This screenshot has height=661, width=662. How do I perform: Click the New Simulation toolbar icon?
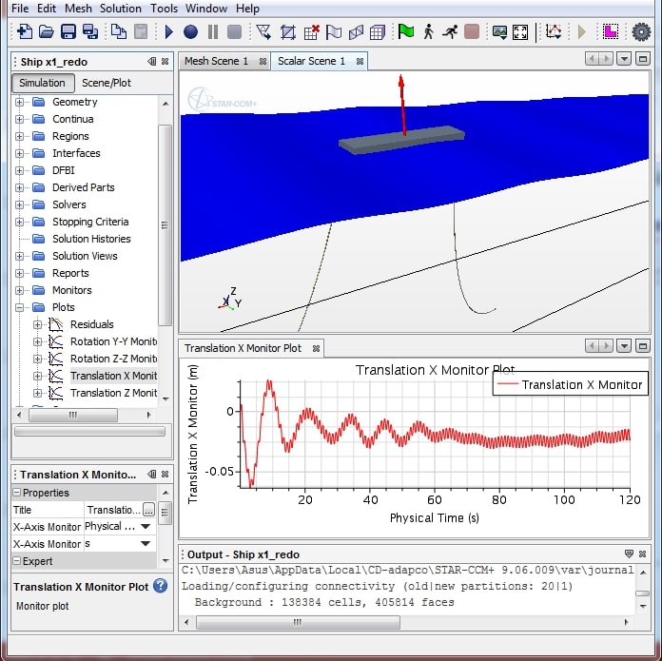pyautogui.click(x=25, y=31)
